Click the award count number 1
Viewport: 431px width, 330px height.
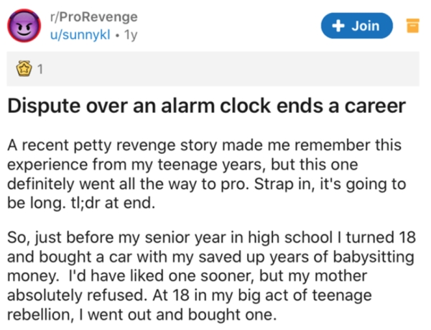(x=40, y=70)
